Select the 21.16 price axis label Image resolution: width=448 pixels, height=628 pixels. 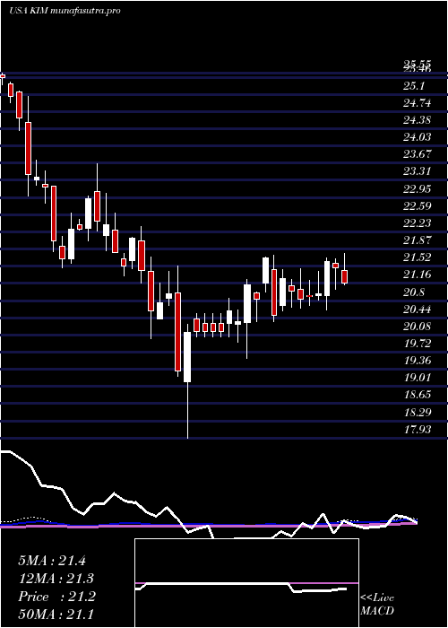click(x=418, y=275)
